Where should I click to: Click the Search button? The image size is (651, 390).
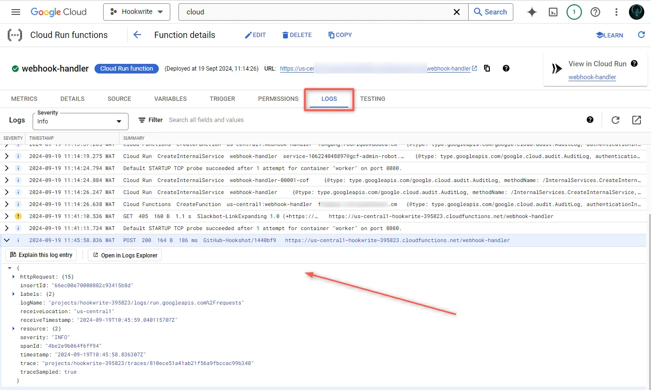coord(490,12)
